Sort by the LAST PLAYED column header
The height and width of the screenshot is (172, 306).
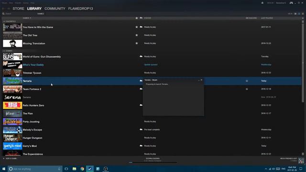[x=267, y=18]
